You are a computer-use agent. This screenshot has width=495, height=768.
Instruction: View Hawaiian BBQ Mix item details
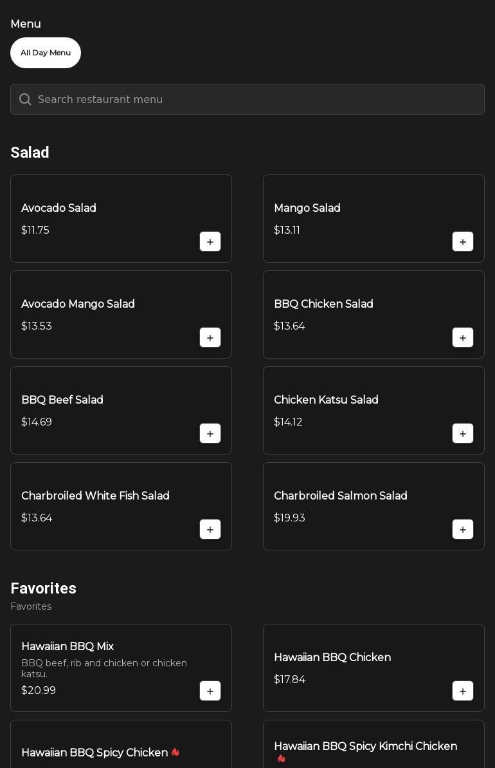coord(122,668)
